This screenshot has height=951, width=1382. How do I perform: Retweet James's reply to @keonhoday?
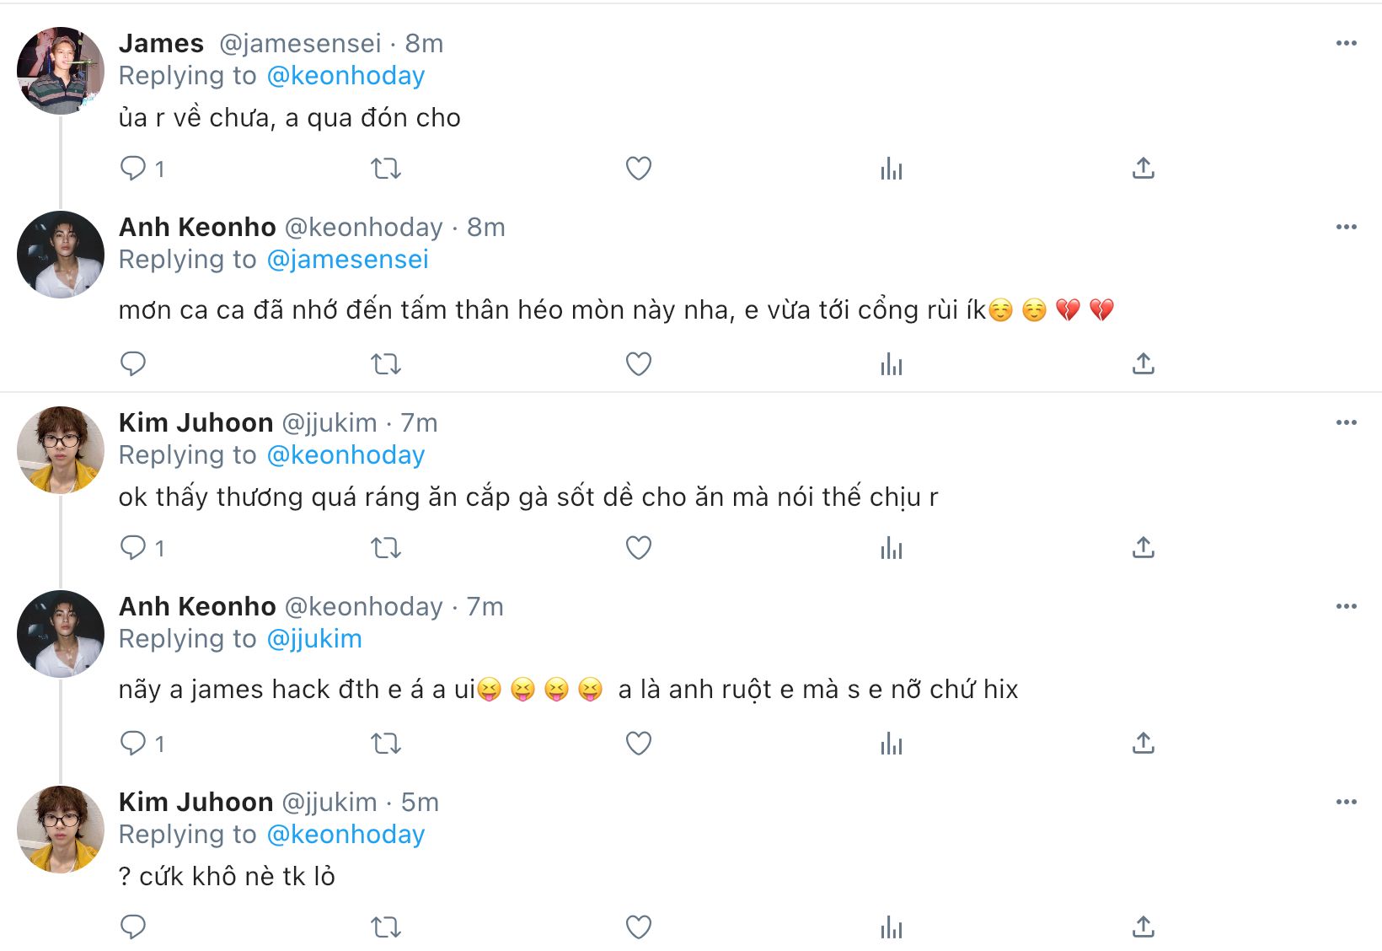click(386, 169)
